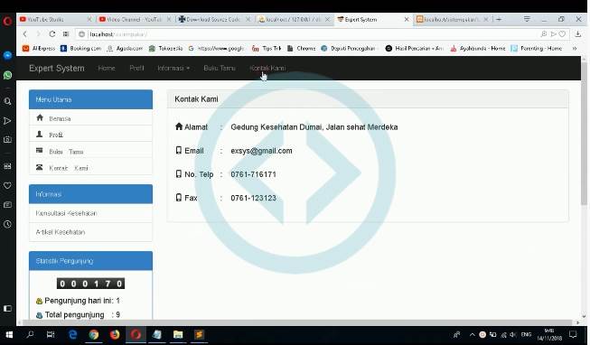Open Chrome bookmark folder
Screen dimensions: 590x345
[x=302, y=48]
